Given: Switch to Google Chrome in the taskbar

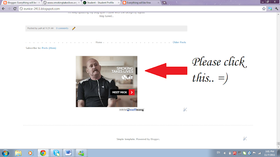Looking at the screenshot, I should 43,153.
